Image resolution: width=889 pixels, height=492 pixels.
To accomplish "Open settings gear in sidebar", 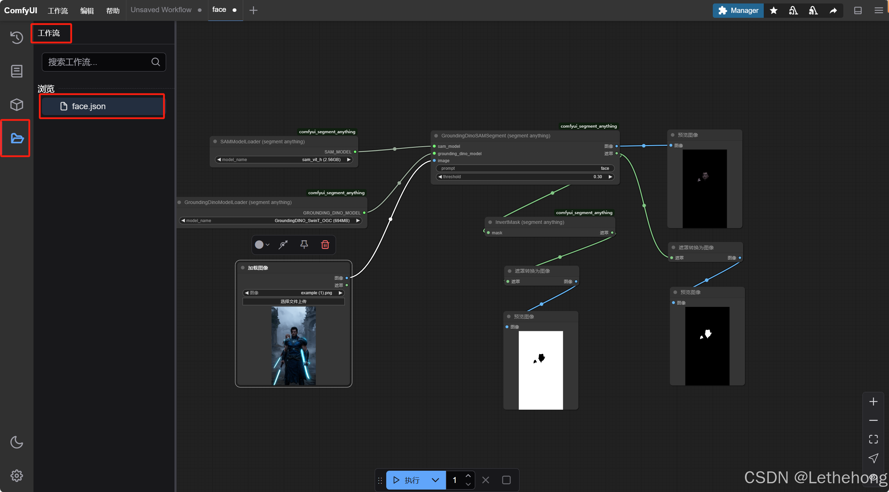I will (16, 475).
